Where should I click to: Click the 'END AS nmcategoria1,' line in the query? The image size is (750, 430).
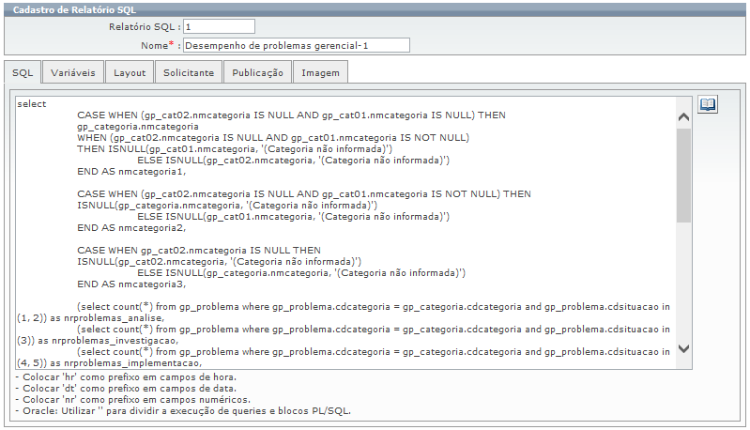click(x=131, y=172)
